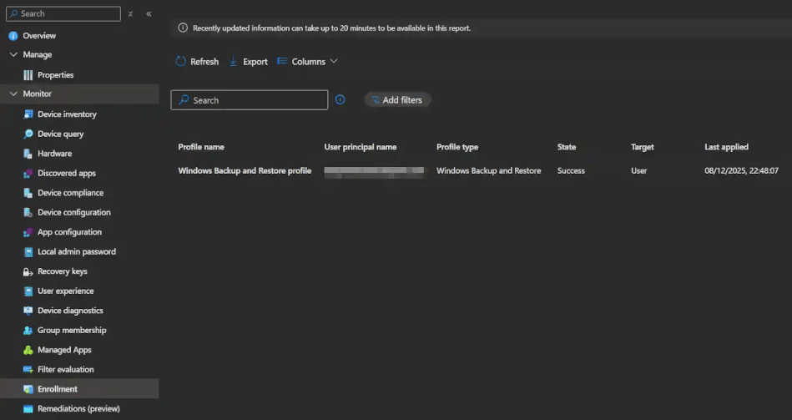This screenshot has width=792, height=420.
Task: Click the Add filters button
Action: point(397,100)
